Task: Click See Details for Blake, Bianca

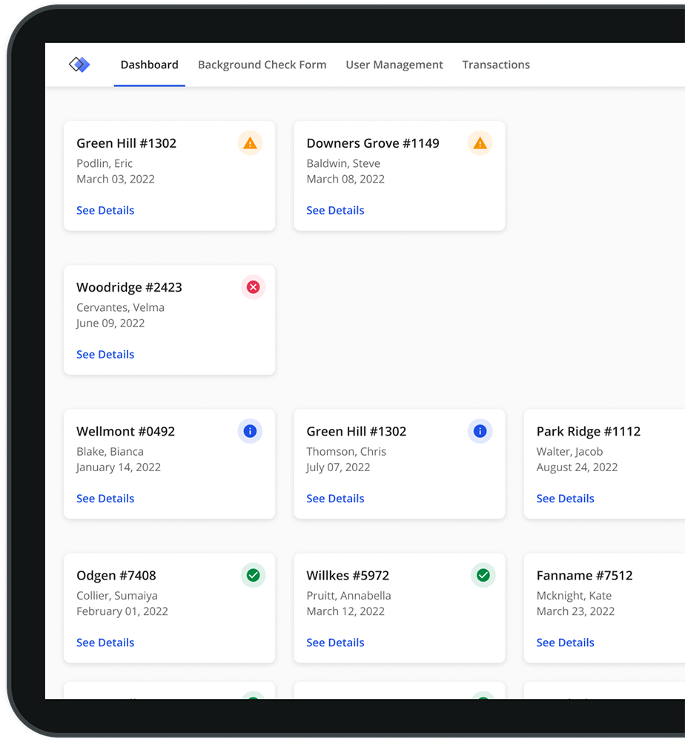Action: click(105, 499)
